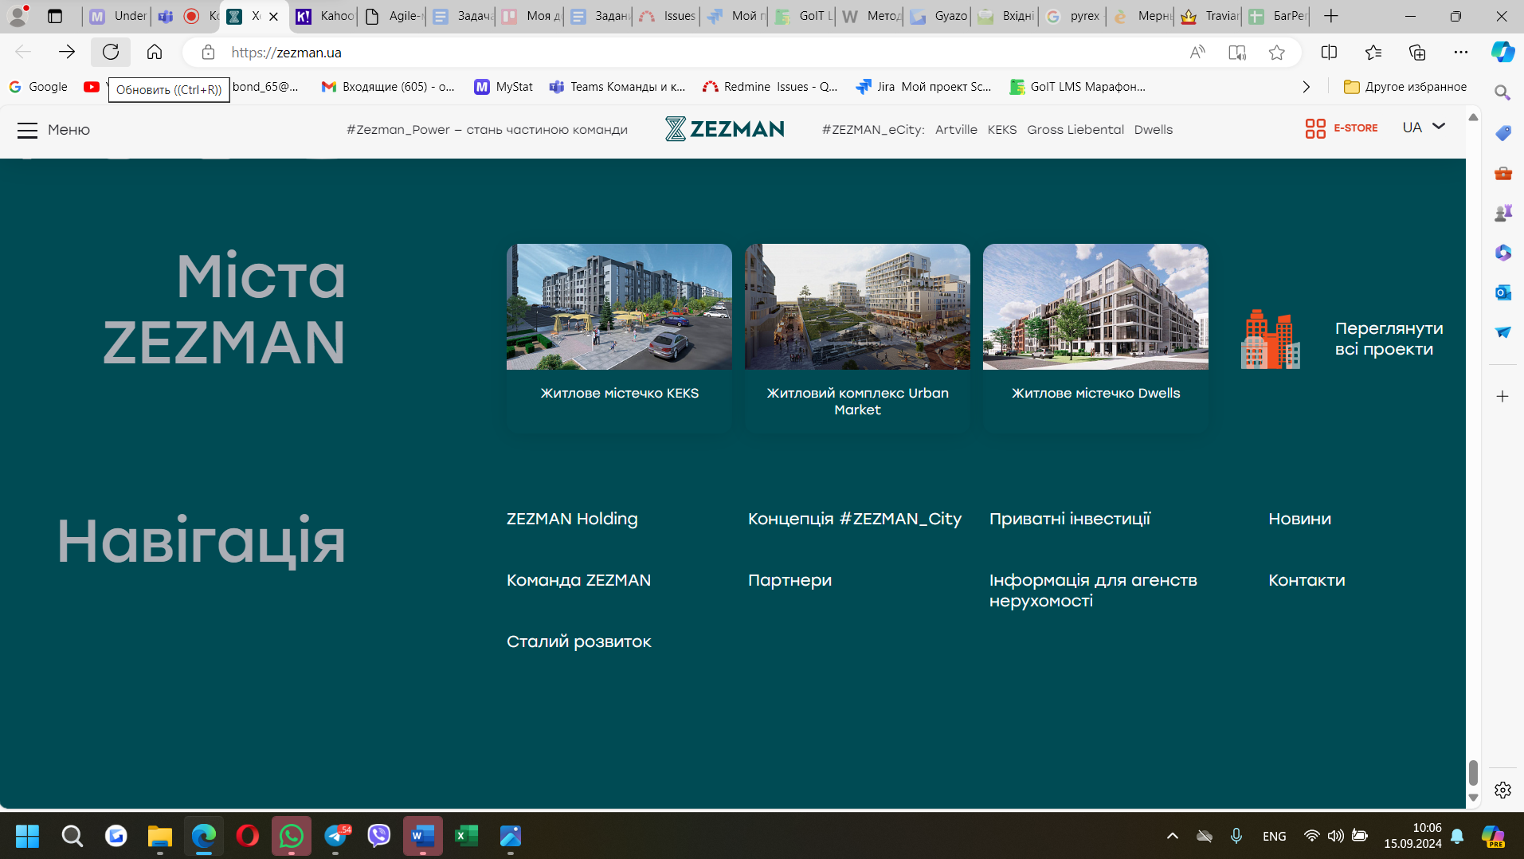Open browser Home button
Image resolution: width=1524 pixels, height=859 pixels.
pos(155,53)
